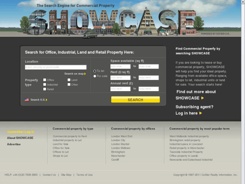Tick the Land property type checkbox

click(x=69, y=80)
